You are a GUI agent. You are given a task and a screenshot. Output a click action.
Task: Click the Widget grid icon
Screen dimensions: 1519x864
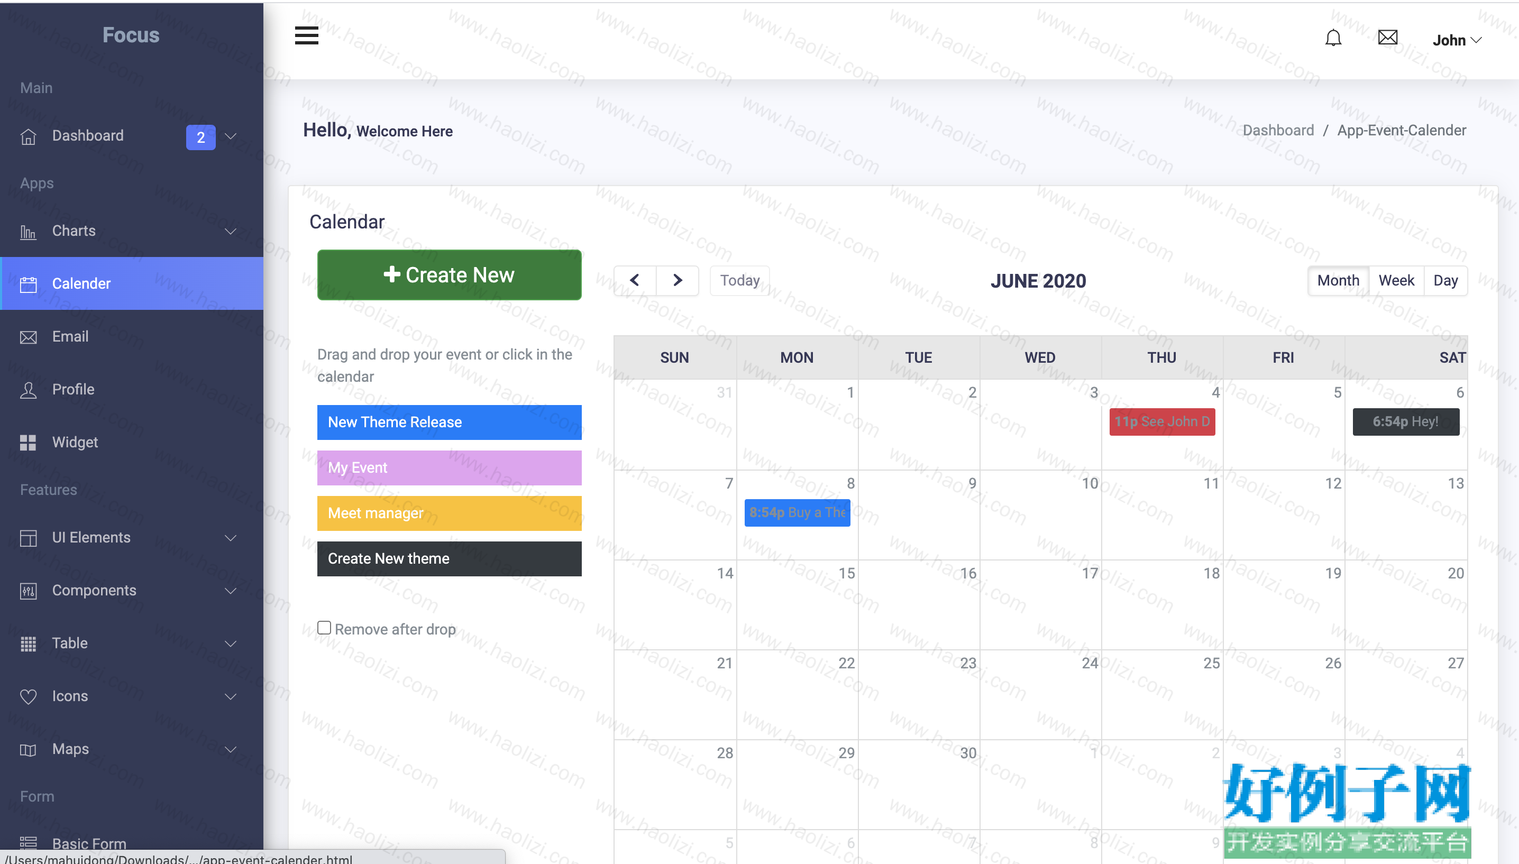point(28,443)
